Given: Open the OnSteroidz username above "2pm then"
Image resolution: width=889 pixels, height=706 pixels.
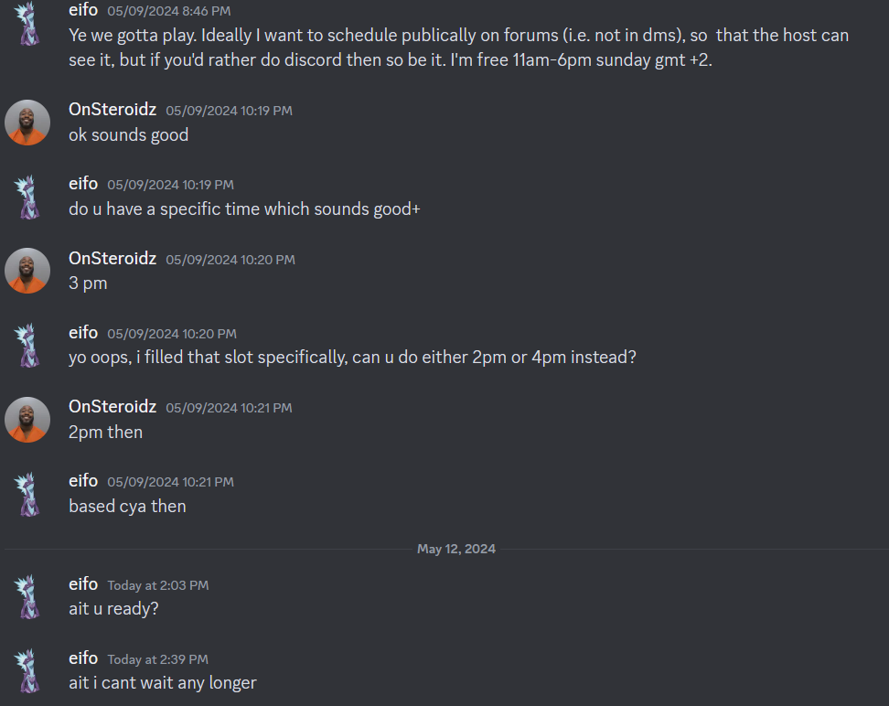Looking at the screenshot, I should click(x=112, y=407).
